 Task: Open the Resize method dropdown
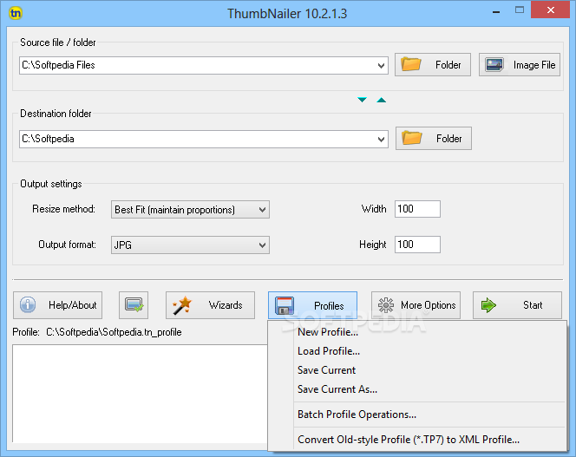point(190,209)
